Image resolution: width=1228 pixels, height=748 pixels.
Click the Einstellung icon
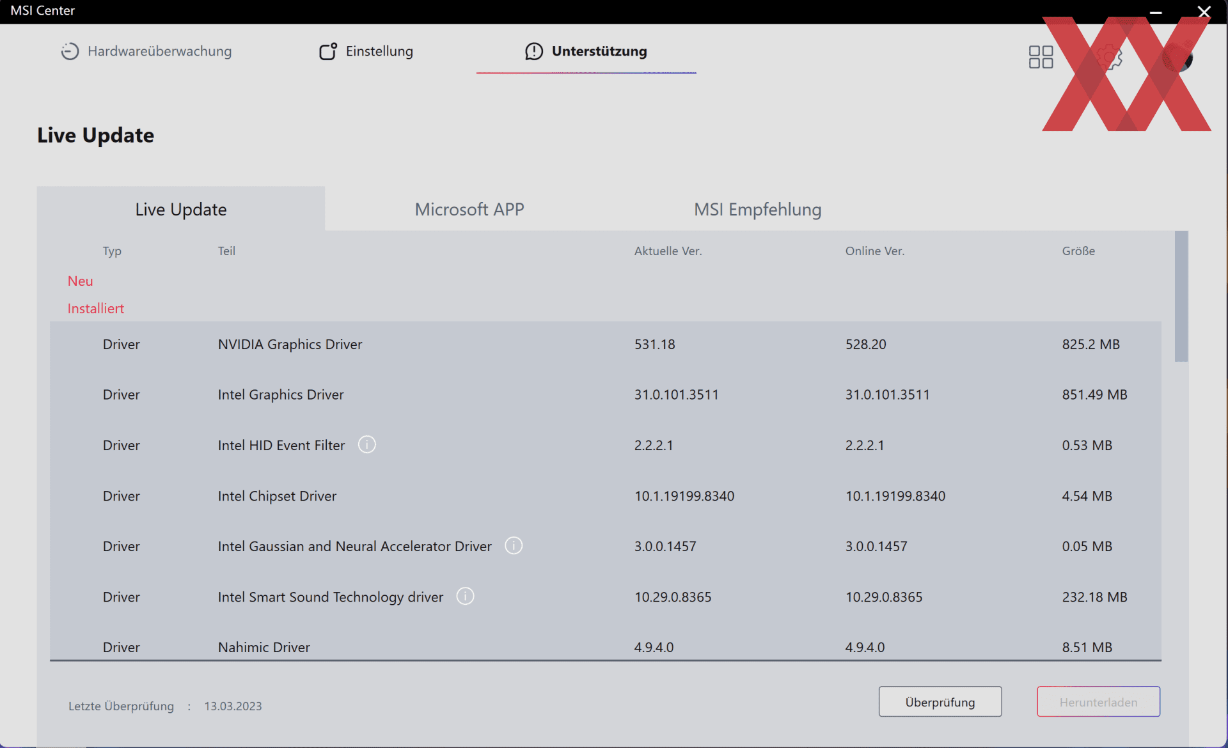pos(328,51)
